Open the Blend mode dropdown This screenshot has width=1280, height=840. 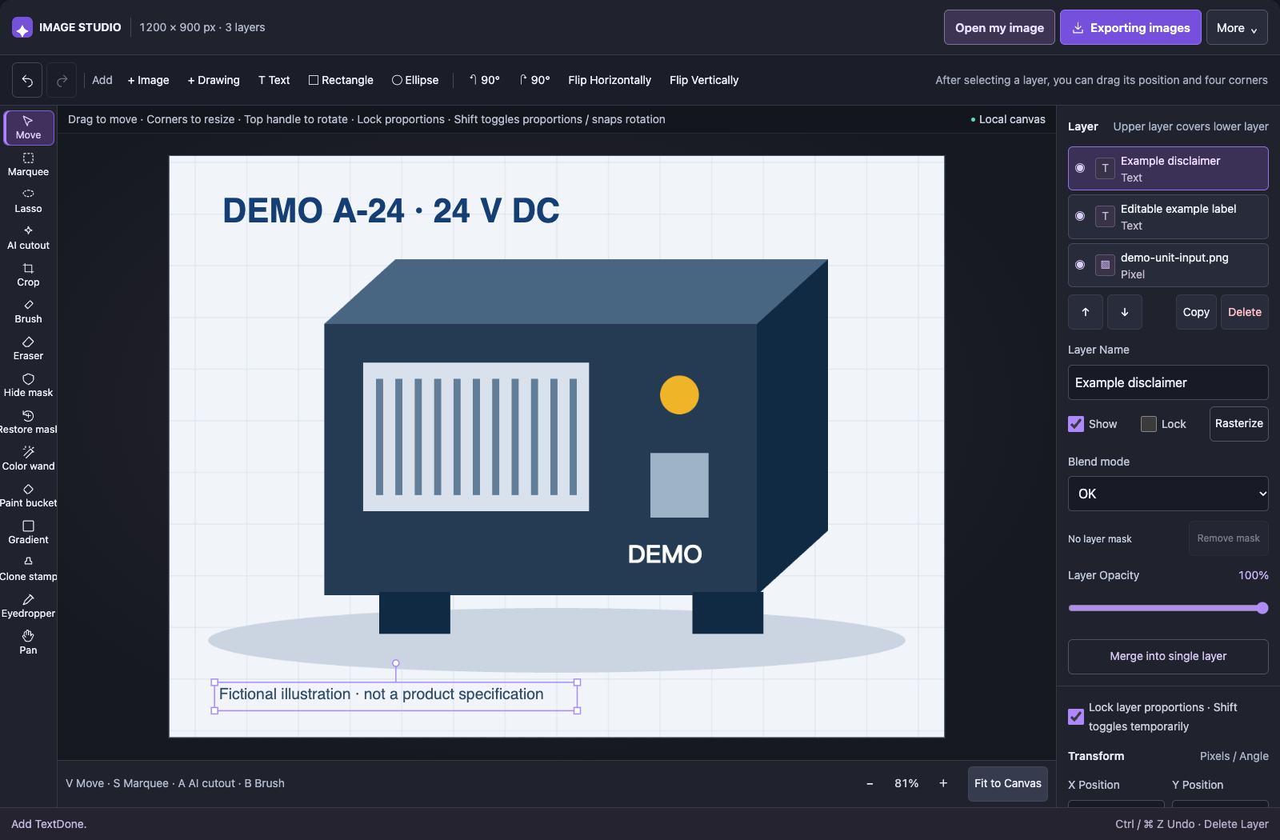tap(1168, 494)
